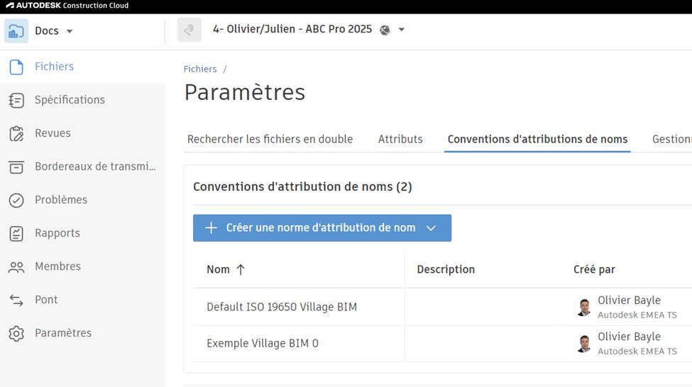Click Autodesk EMEA TS in Default ISO row

coord(637,315)
